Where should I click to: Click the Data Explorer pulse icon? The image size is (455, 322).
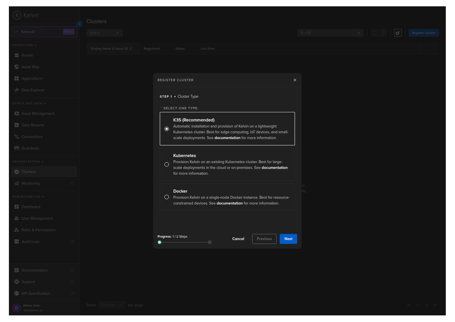tap(17, 90)
